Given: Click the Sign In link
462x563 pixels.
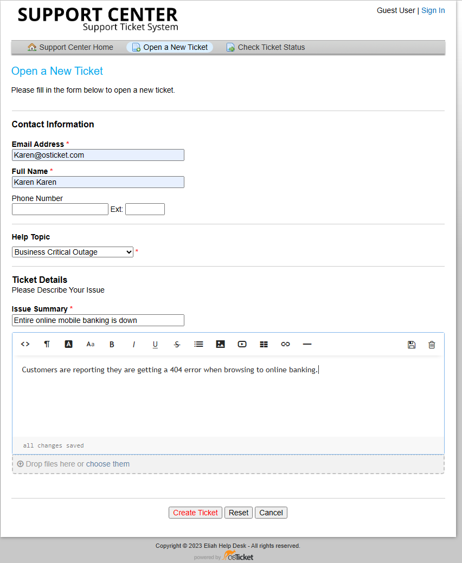Looking at the screenshot, I should pos(433,10).
